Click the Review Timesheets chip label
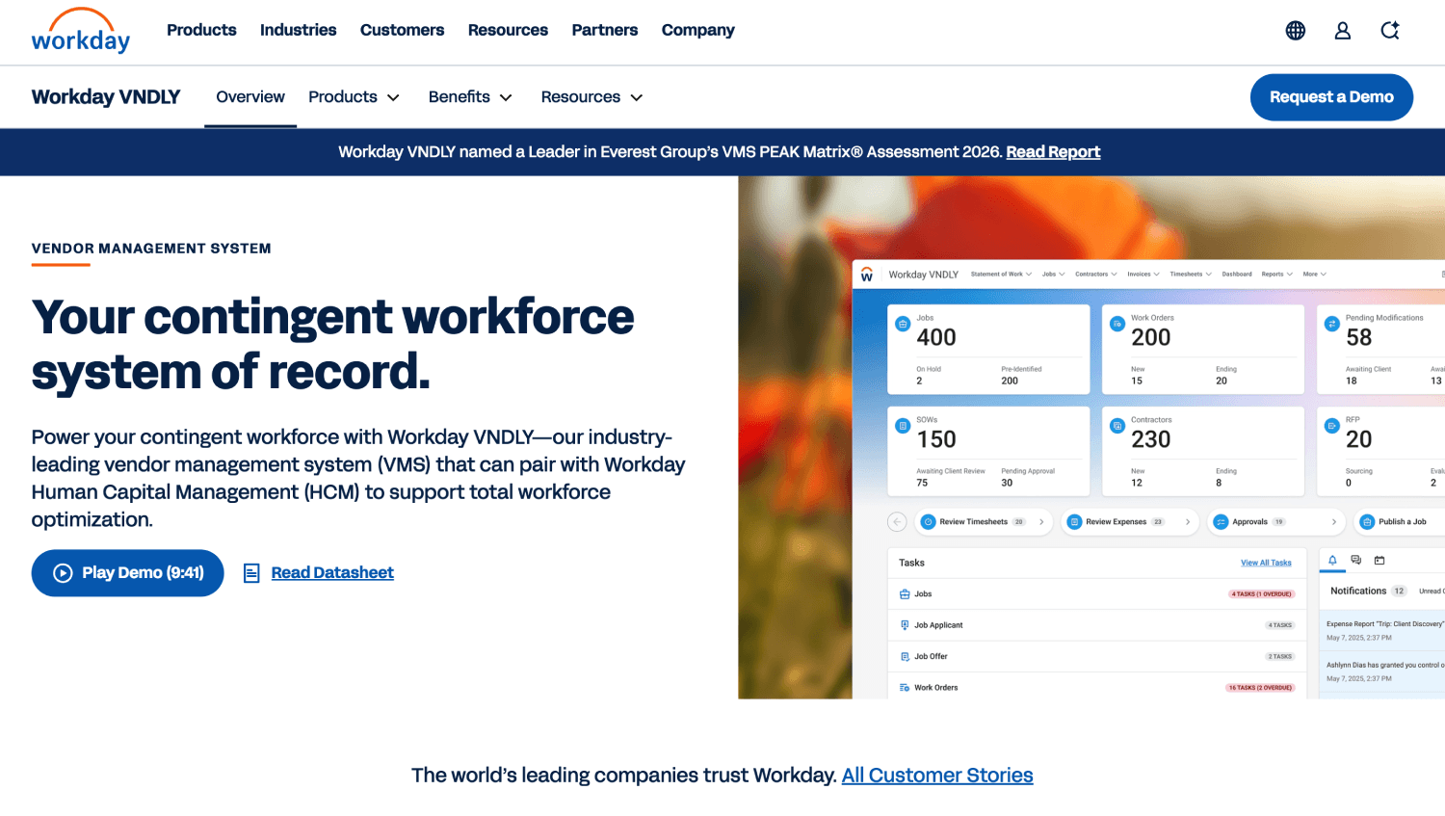Screen dimensions: 1445x816 [x=974, y=522]
